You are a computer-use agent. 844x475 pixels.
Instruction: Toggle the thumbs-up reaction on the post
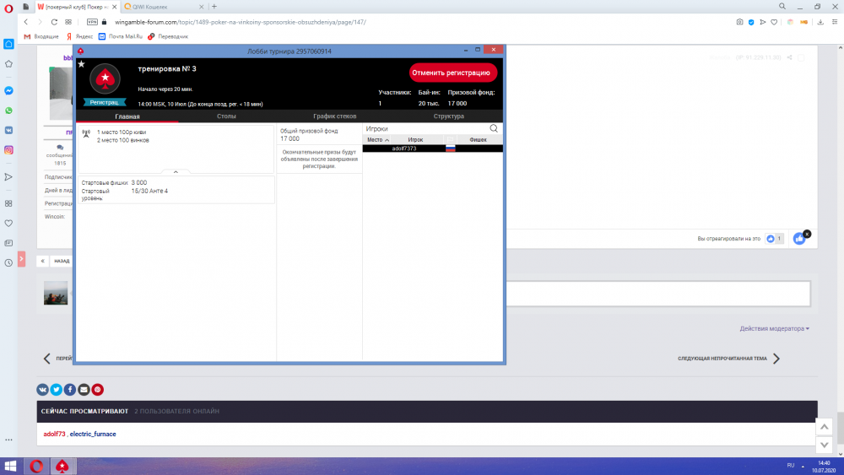point(798,239)
